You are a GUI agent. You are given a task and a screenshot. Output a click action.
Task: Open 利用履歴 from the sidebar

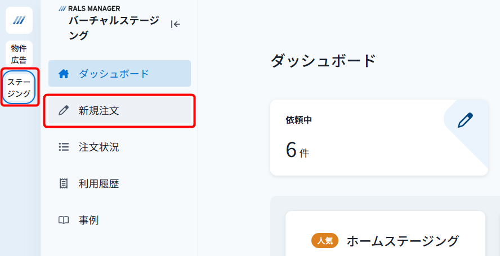pyautogui.click(x=119, y=183)
